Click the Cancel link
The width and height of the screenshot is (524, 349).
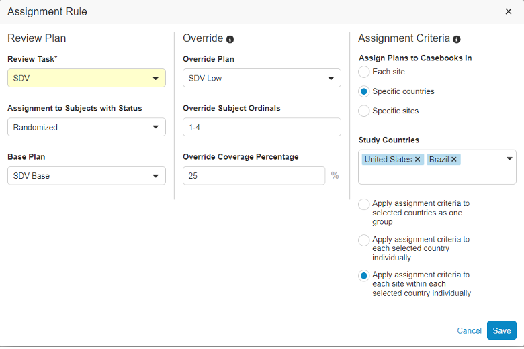pos(469,330)
